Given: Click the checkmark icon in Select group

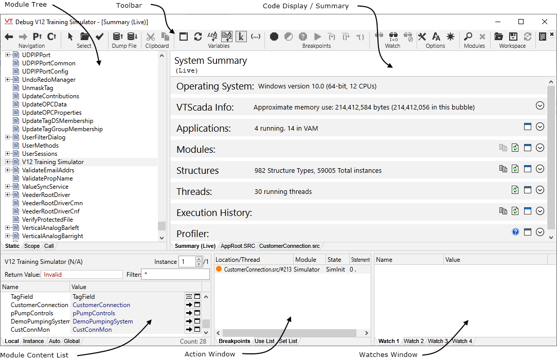Looking at the screenshot, I should (x=100, y=37).
